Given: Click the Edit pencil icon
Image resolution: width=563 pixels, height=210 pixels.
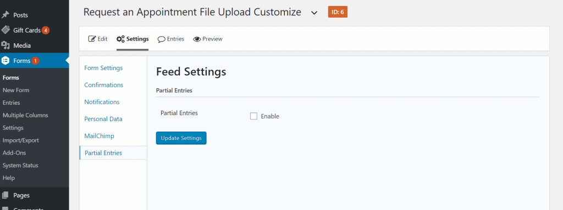Looking at the screenshot, I should [92, 39].
